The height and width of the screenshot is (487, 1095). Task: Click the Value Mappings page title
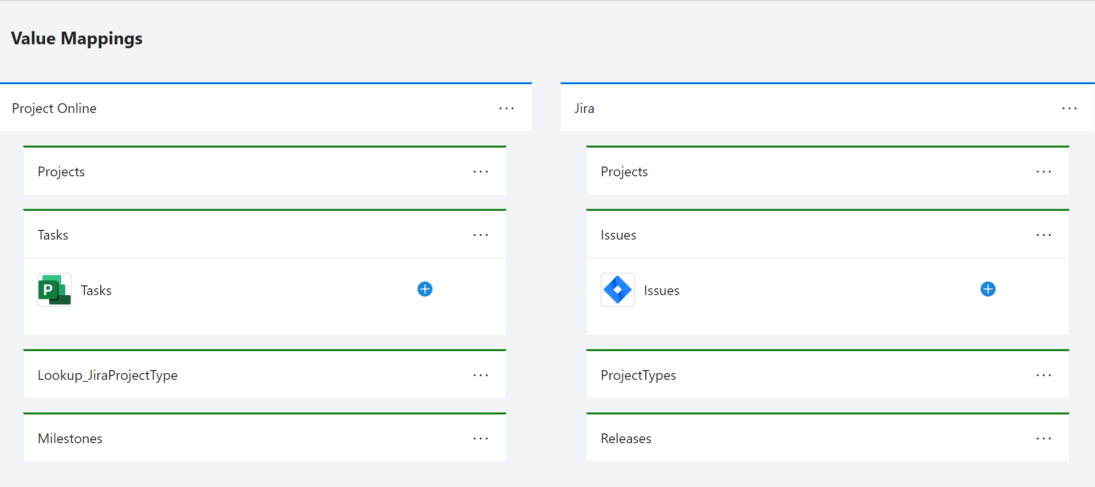tap(76, 38)
